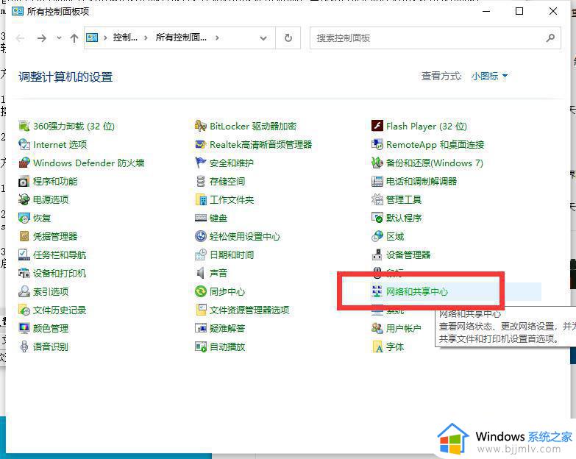576x459 pixels.
Task: Open the 文件历史记录 icon
Action: point(24,310)
